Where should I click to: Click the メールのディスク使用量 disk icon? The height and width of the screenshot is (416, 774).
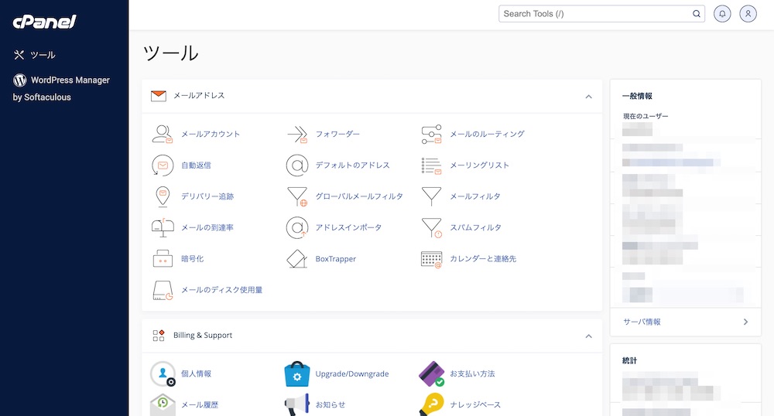[x=163, y=290]
